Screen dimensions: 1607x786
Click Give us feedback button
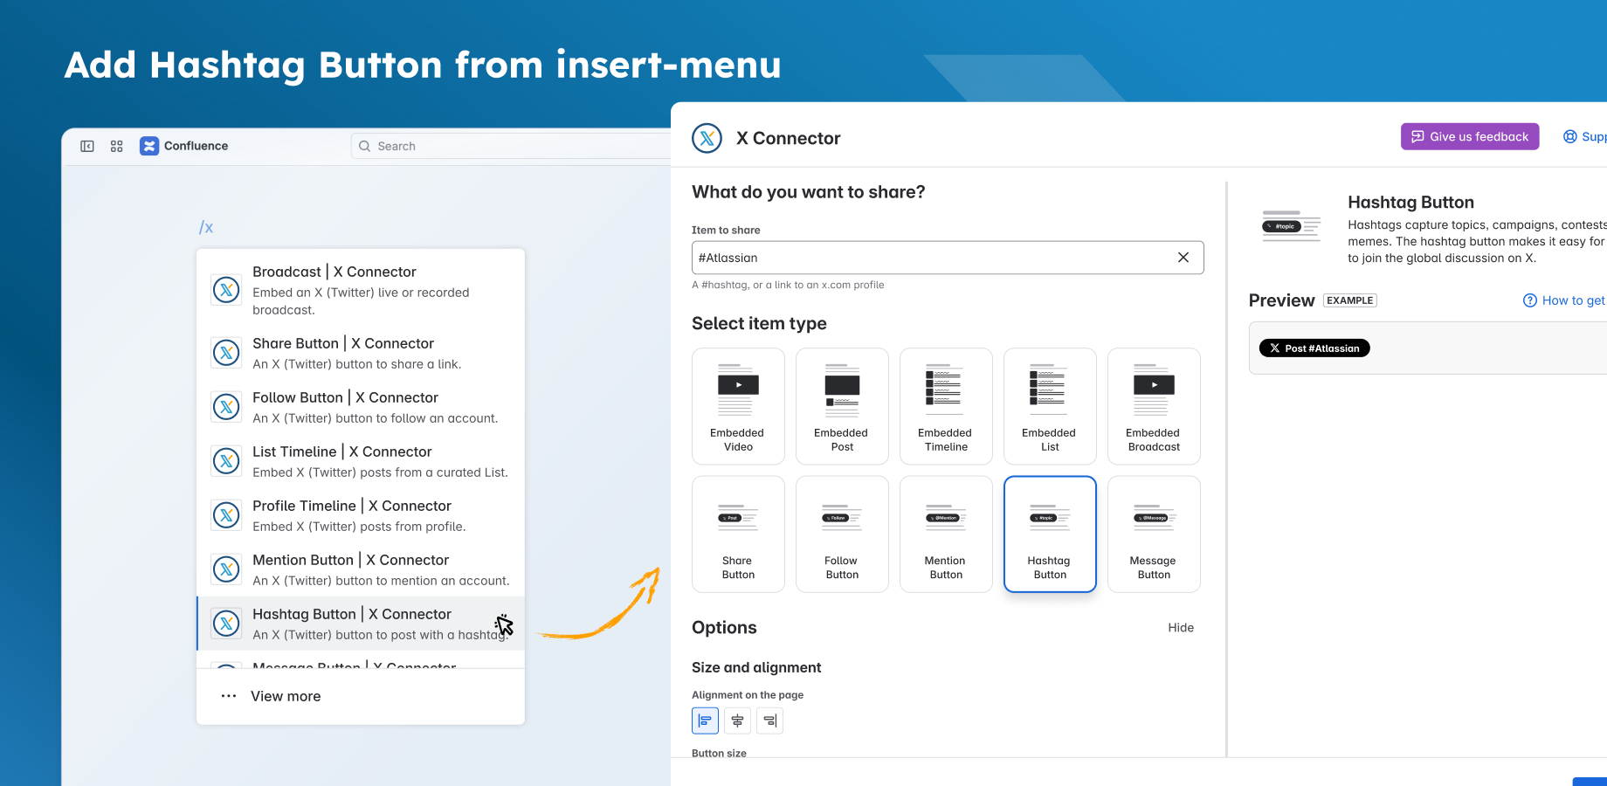click(x=1470, y=136)
